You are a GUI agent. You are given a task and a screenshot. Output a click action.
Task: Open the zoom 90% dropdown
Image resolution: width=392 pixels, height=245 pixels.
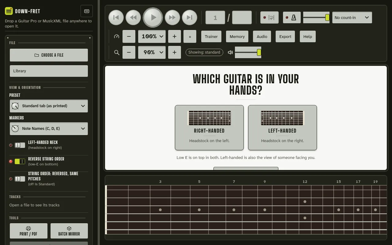(152, 52)
